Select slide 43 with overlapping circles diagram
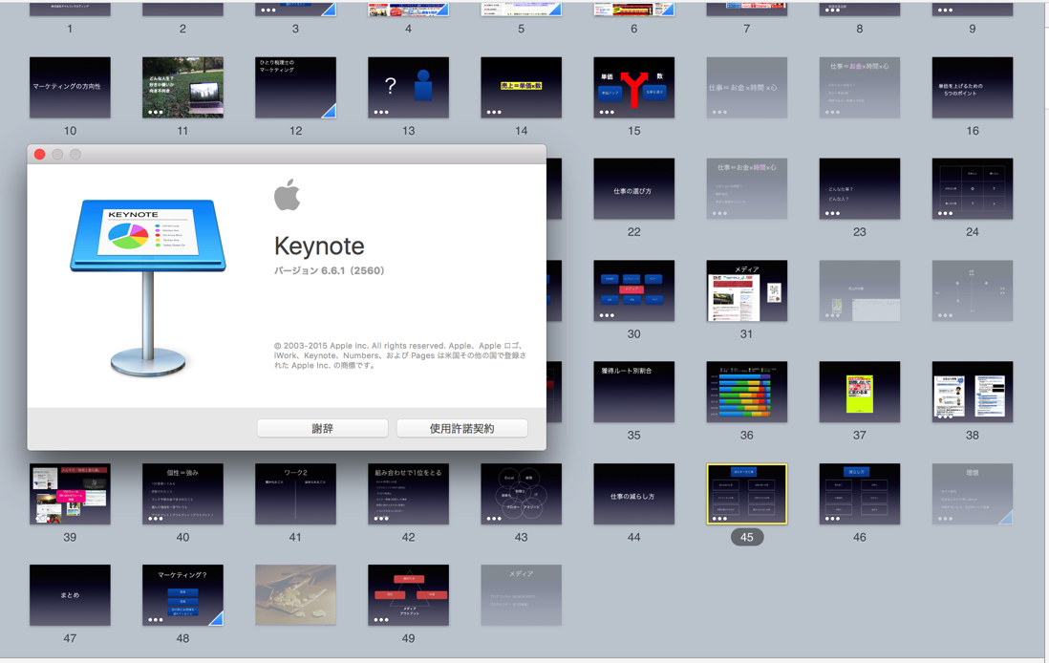The height and width of the screenshot is (663, 1049). pyautogui.click(x=521, y=494)
